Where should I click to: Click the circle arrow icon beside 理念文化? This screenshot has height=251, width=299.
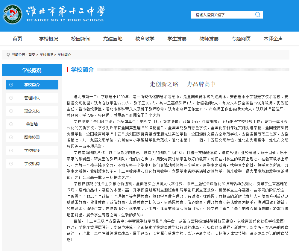point(11,111)
